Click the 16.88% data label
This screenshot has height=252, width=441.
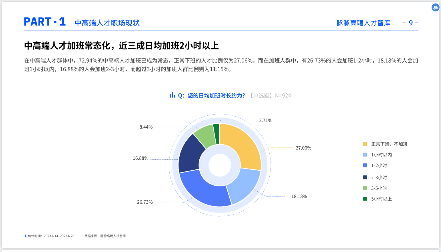(141, 158)
